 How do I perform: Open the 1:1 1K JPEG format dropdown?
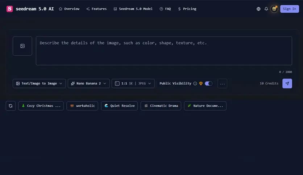[x=133, y=84]
